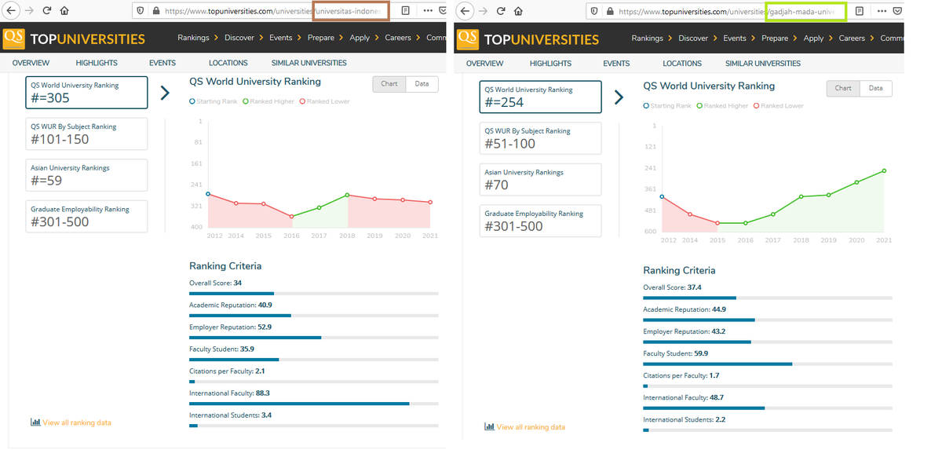This screenshot has width=942, height=450.
Task: Click forward arrow in left browser window
Action: [x=29, y=11]
